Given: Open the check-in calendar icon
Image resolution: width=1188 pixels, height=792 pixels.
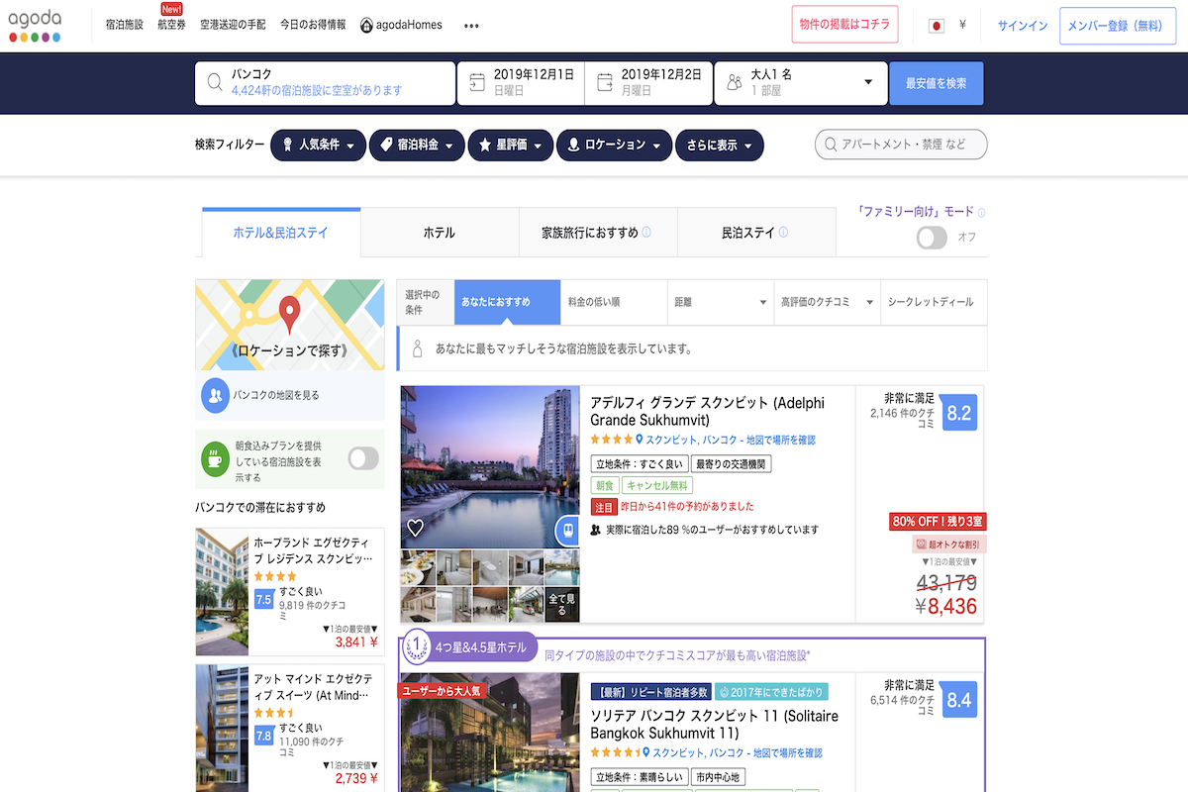Looking at the screenshot, I should [x=477, y=82].
